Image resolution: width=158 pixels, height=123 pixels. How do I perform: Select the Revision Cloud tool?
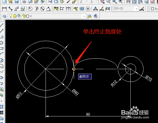point(2,66)
